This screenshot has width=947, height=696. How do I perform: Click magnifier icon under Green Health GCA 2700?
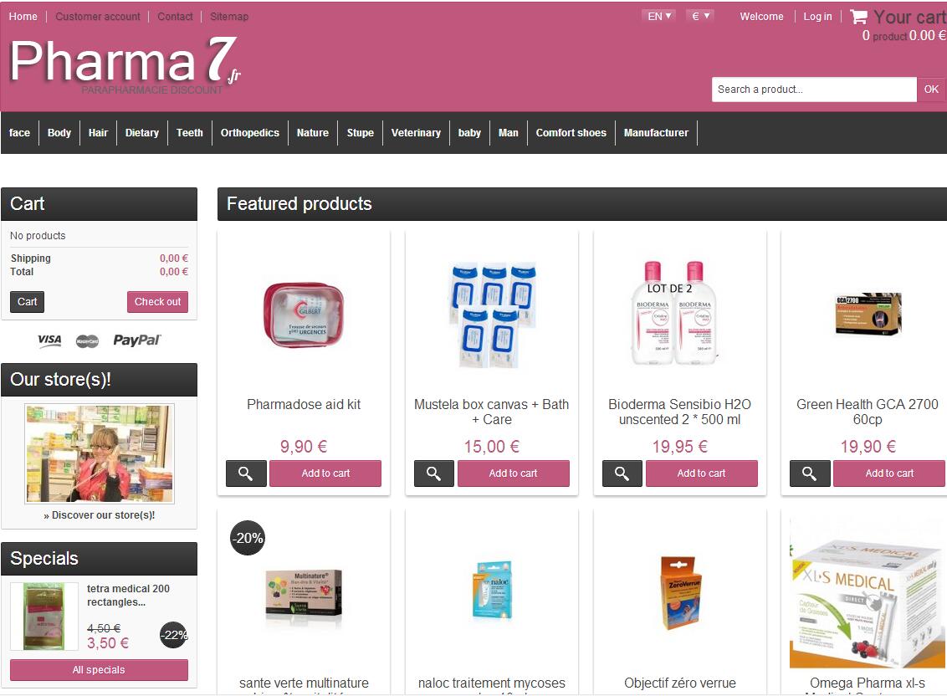click(810, 473)
